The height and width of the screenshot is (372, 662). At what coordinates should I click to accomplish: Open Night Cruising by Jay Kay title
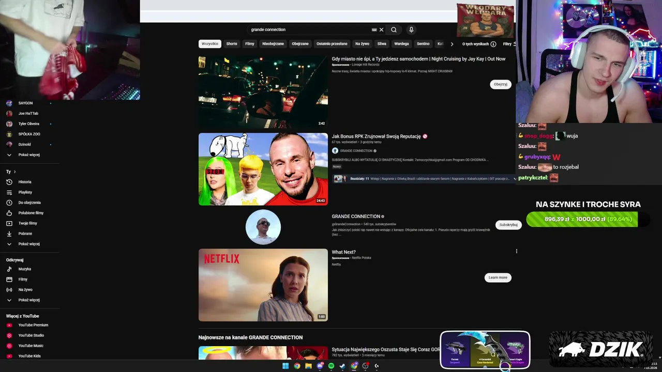(418, 59)
